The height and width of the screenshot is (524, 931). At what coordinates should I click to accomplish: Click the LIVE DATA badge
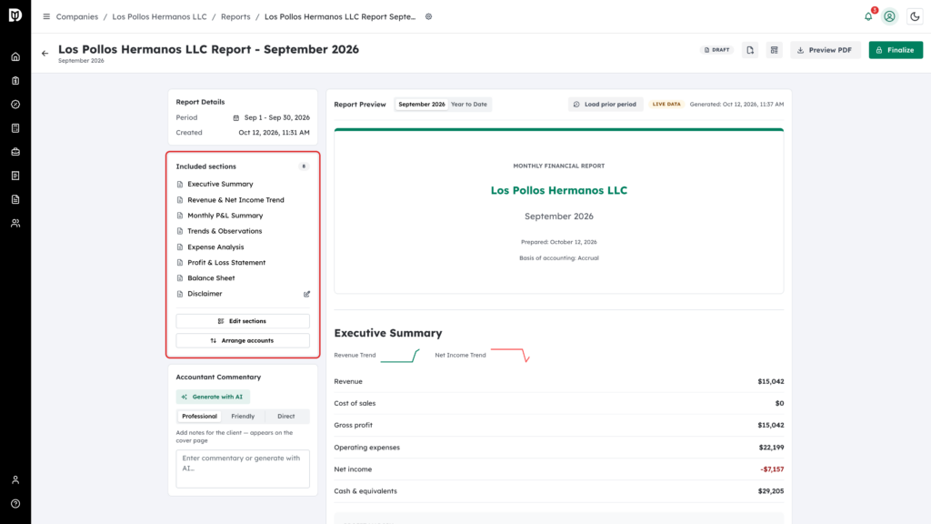pyautogui.click(x=666, y=104)
